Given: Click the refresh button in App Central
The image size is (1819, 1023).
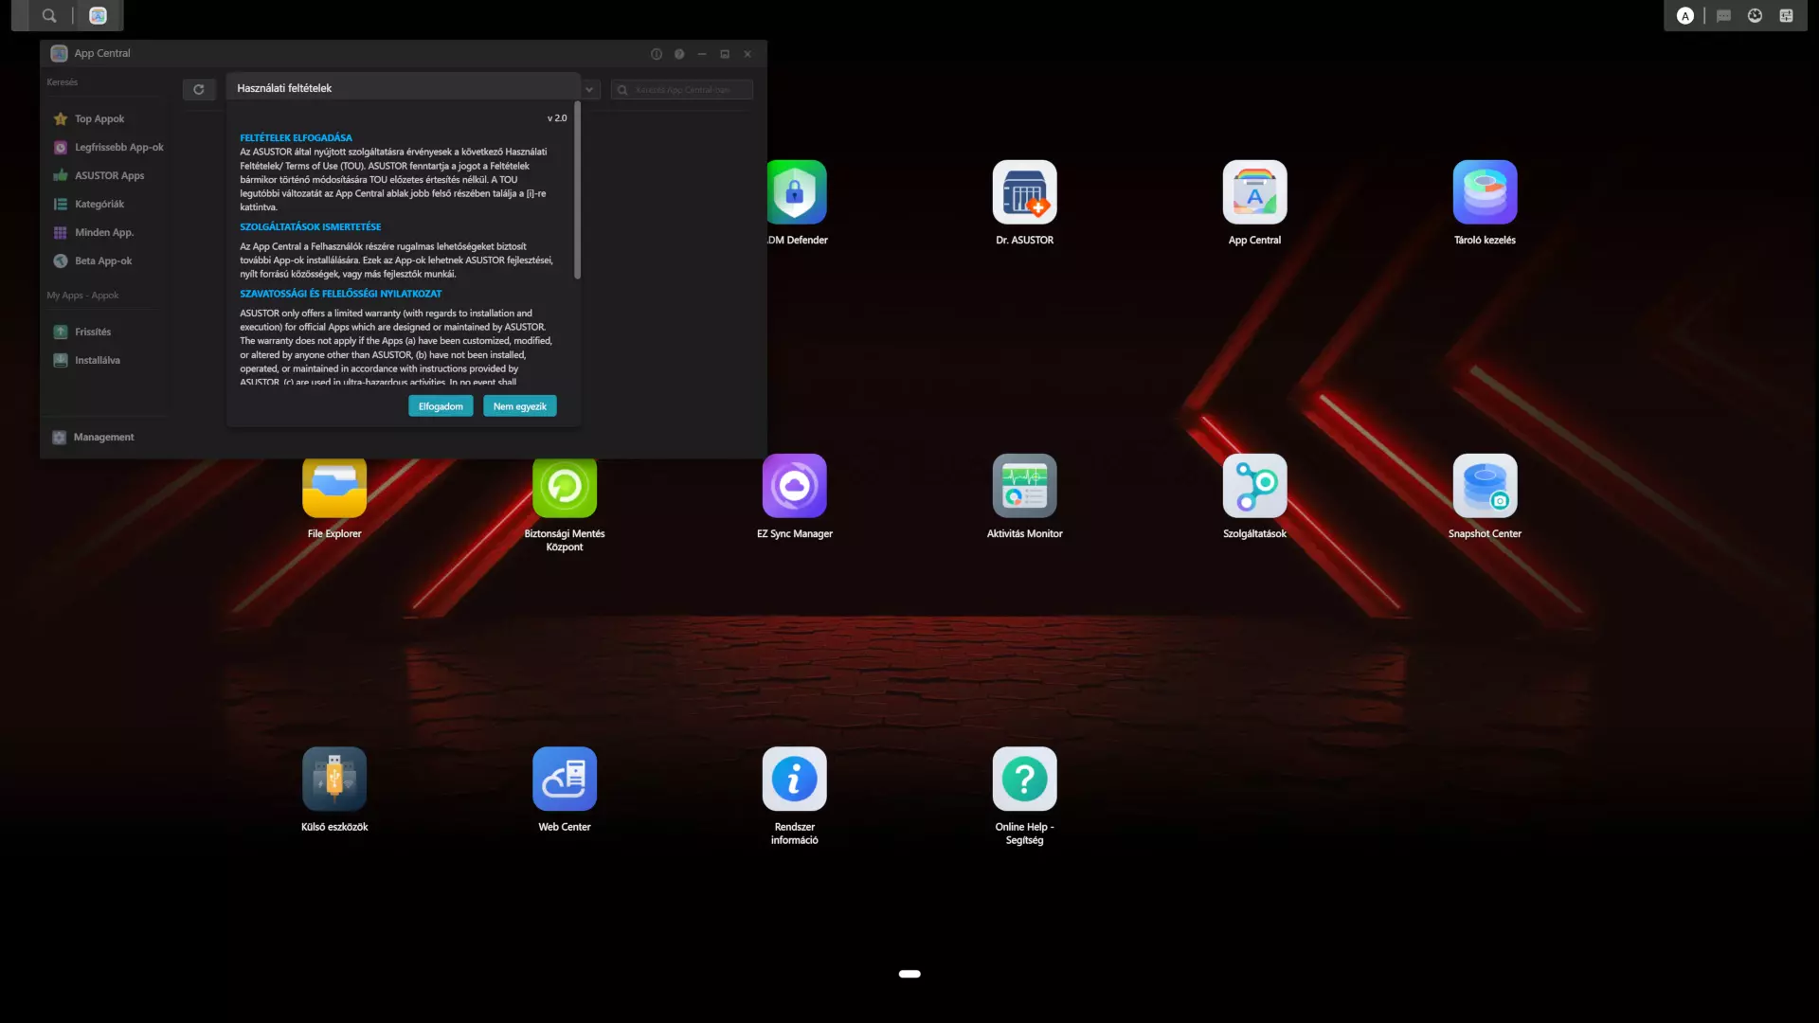Looking at the screenshot, I should (199, 90).
